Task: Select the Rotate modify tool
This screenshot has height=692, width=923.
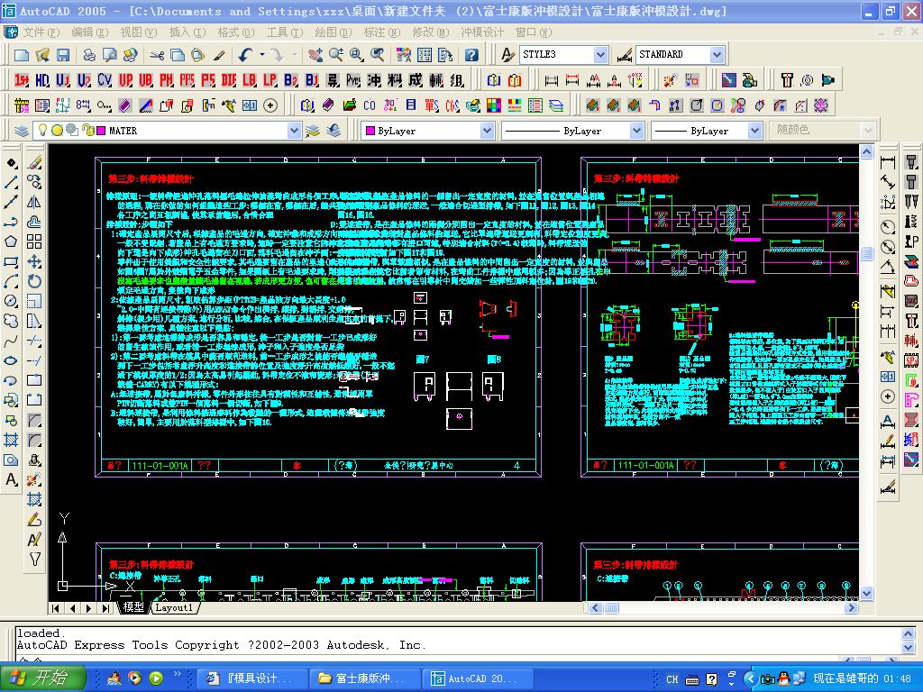Action: pyautogui.click(x=34, y=281)
